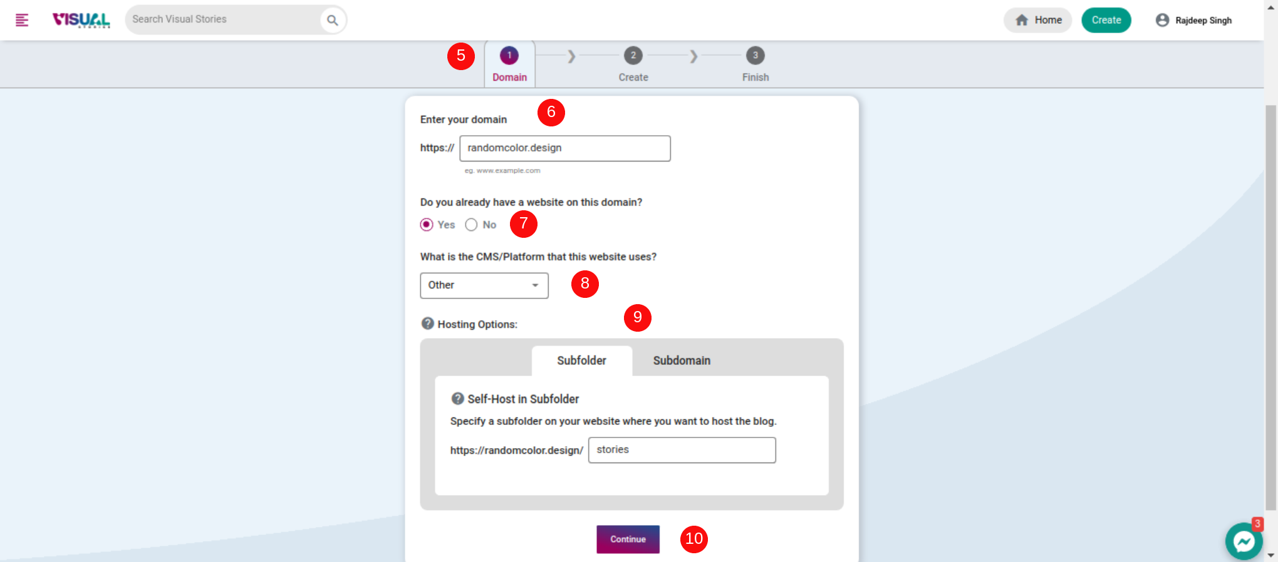
Task: Click the page vertical scrollbar
Action: pyautogui.click(x=1271, y=307)
